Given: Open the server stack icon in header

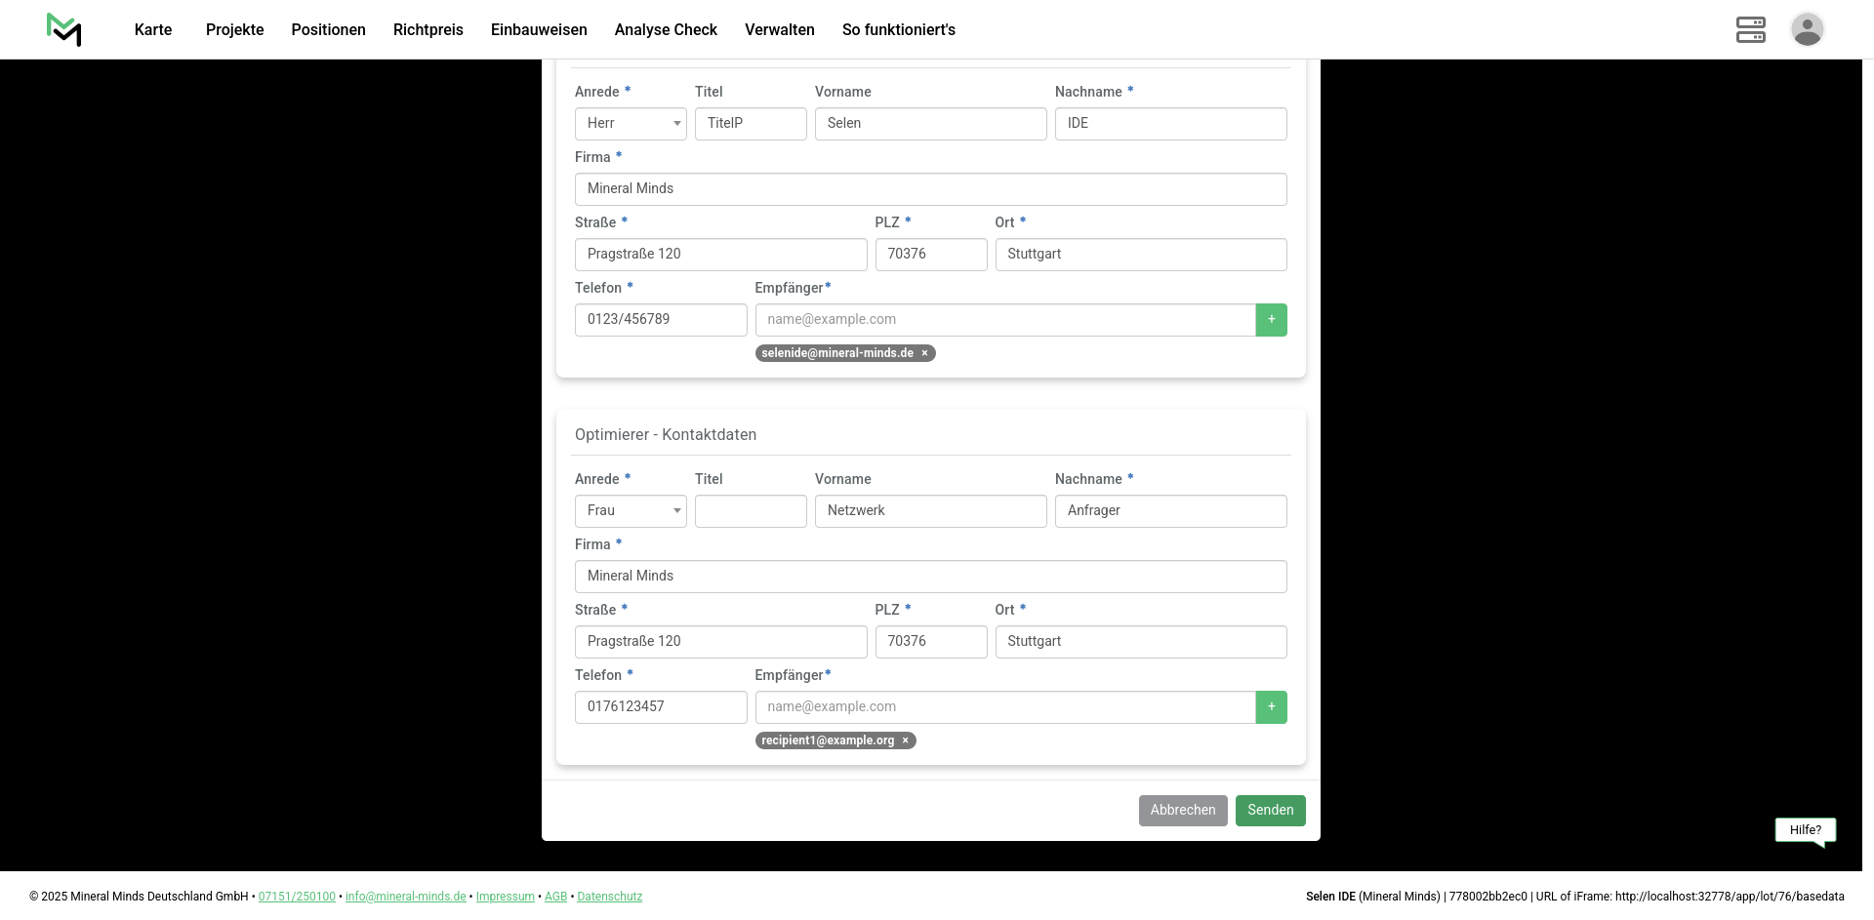Looking at the screenshot, I should click(1750, 30).
